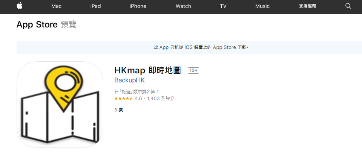
Task: Click the 4.6・1,403 則評分 rating text
Action: coord(155,99)
